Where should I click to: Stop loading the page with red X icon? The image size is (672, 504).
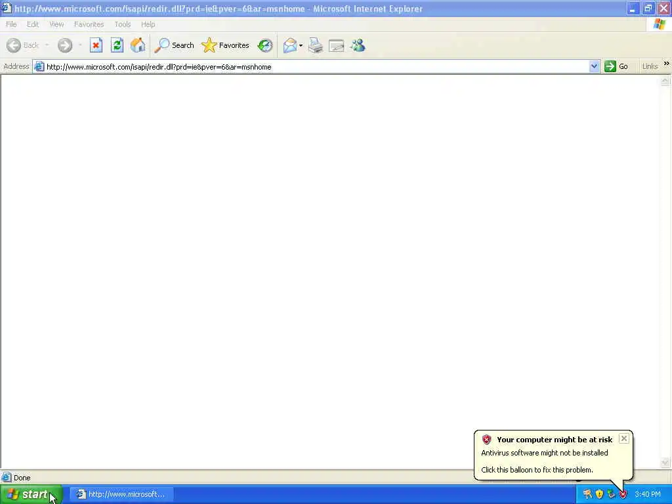coord(96,45)
